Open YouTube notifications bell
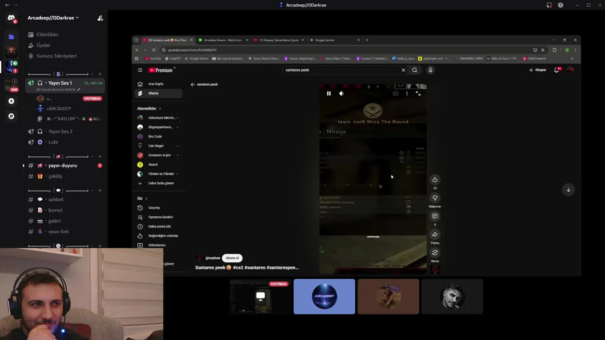The height and width of the screenshot is (340, 605). (x=557, y=70)
